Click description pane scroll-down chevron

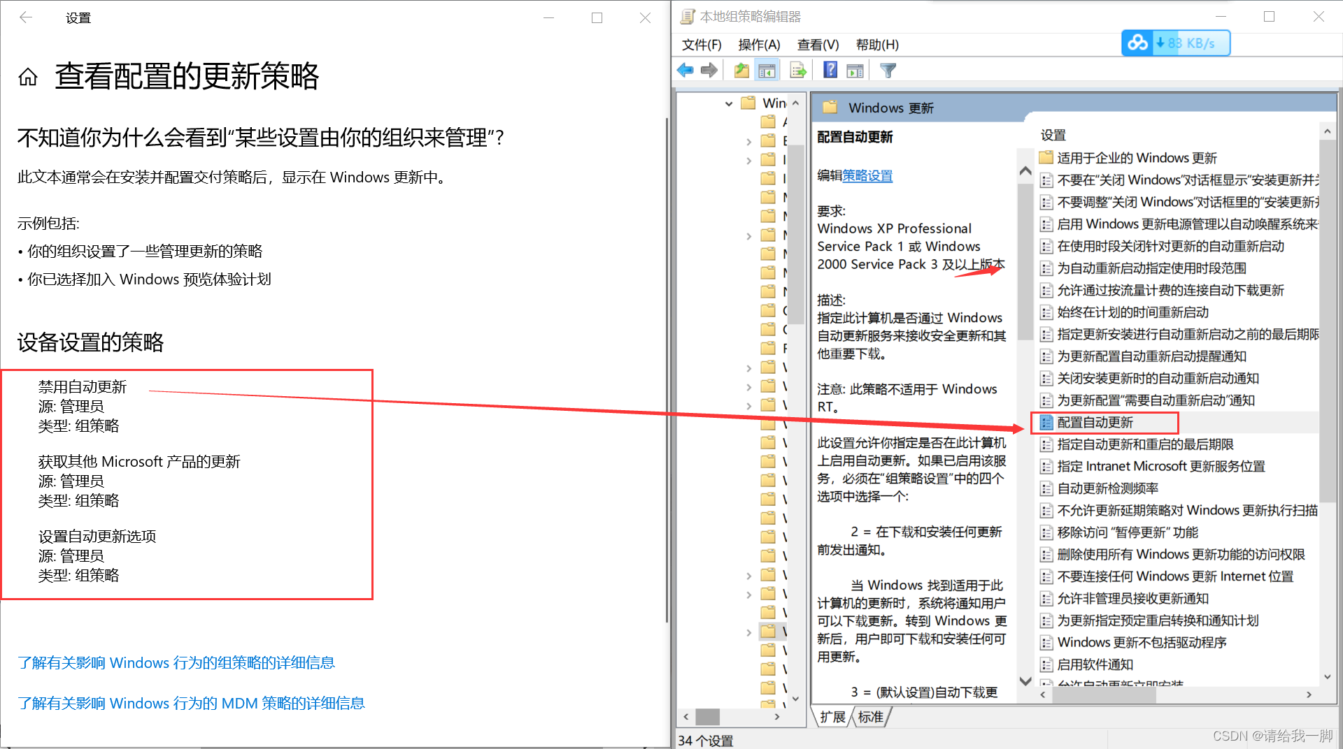pyautogui.click(x=1025, y=681)
